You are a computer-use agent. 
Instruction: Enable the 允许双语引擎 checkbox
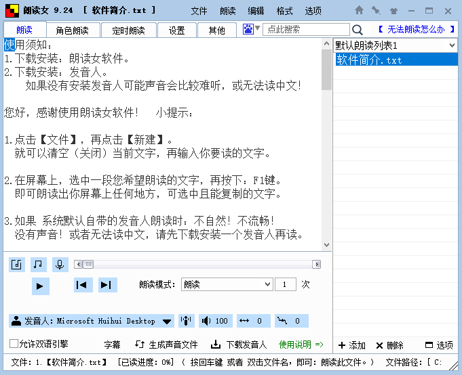pos(14,344)
